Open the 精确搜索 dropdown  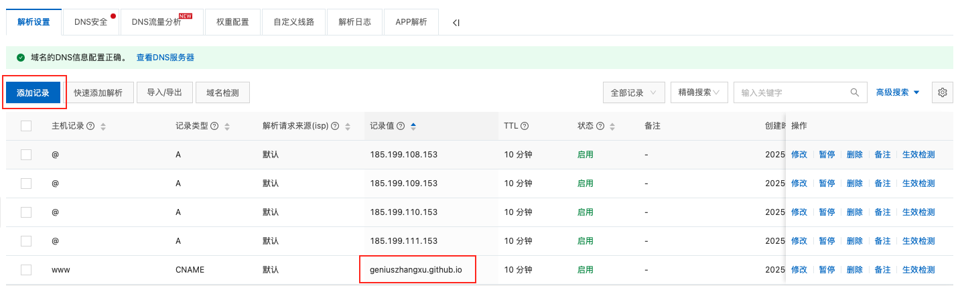point(699,92)
